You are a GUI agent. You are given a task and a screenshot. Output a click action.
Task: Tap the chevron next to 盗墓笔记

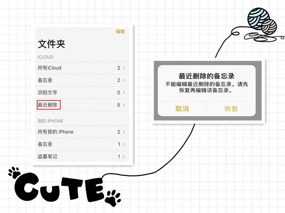[x=123, y=156]
